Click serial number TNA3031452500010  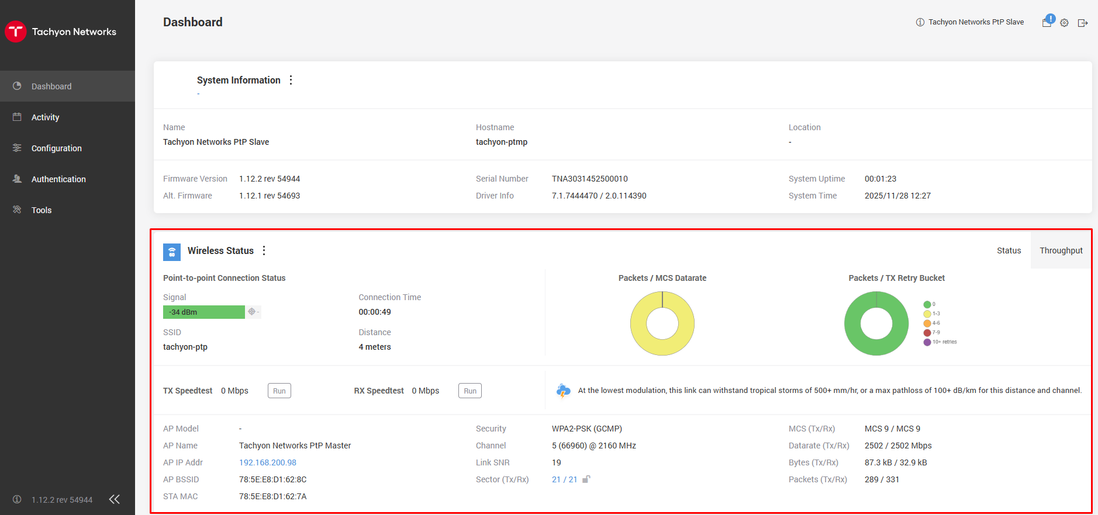coord(590,179)
